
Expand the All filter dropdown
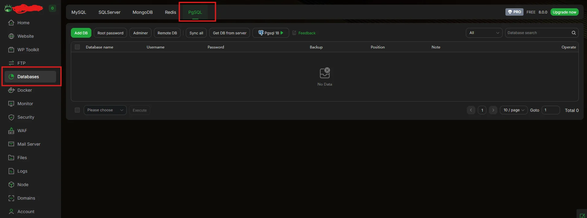click(x=484, y=33)
